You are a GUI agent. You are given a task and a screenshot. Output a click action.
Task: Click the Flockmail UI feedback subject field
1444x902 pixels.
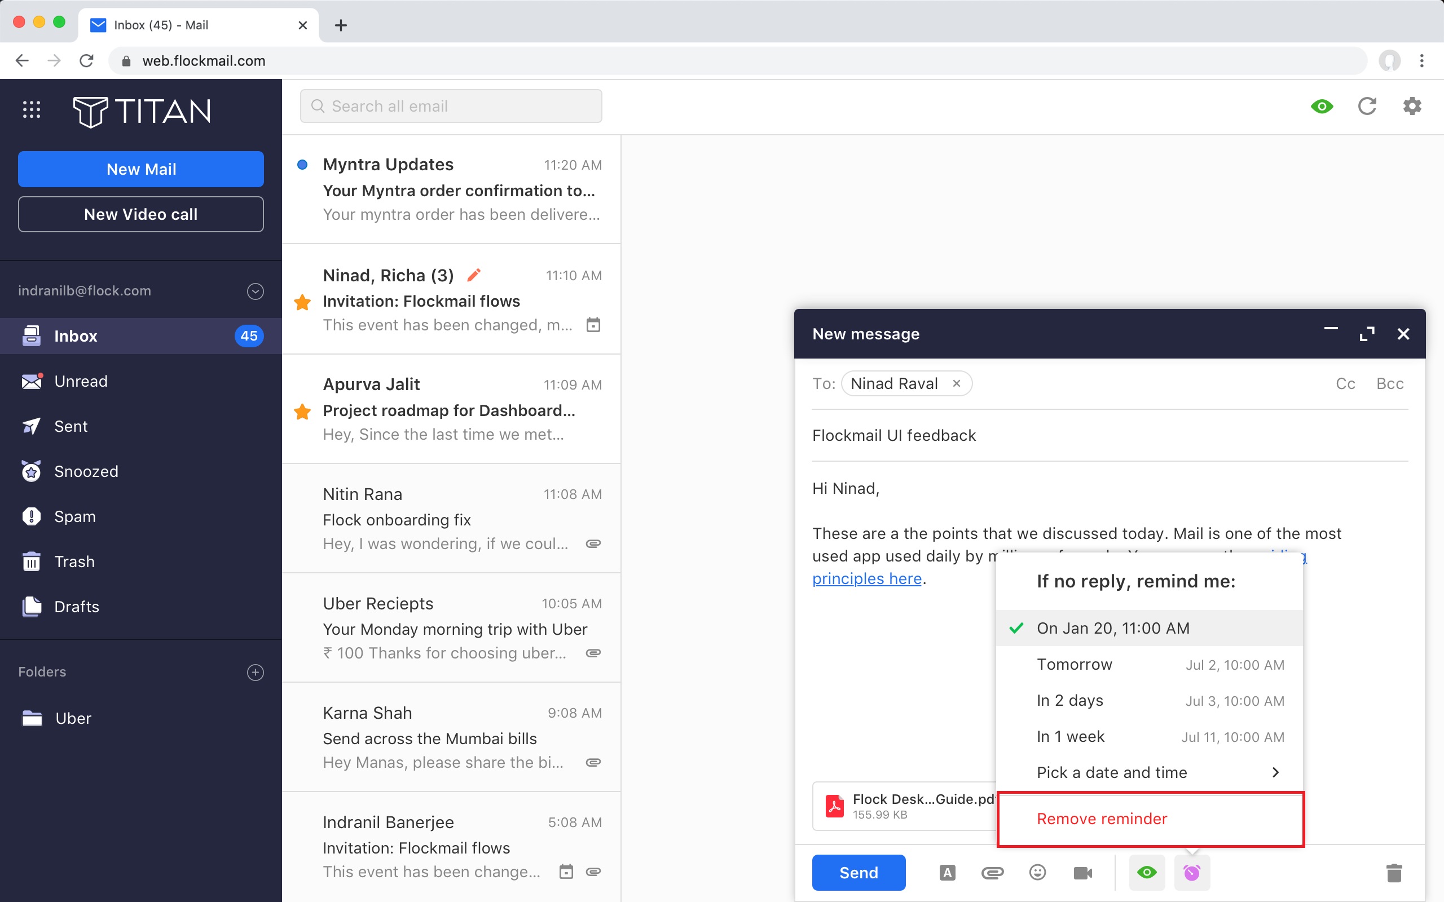[x=1110, y=435]
